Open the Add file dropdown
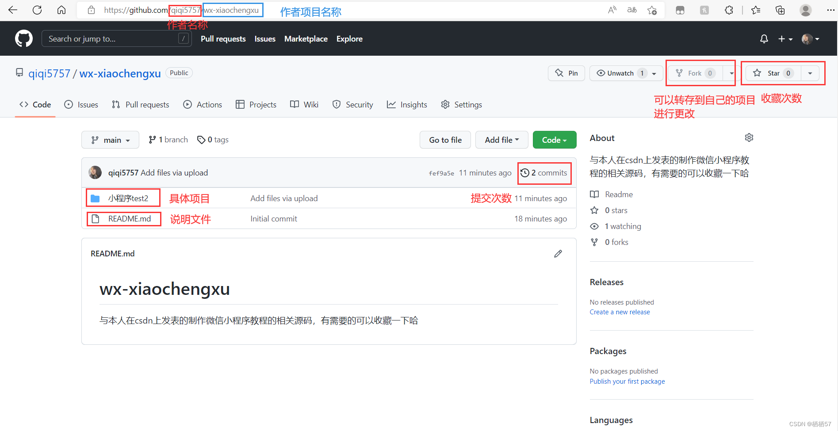Image resolution: width=838 pixels, height=431 pixels. (x=502, y=140)
